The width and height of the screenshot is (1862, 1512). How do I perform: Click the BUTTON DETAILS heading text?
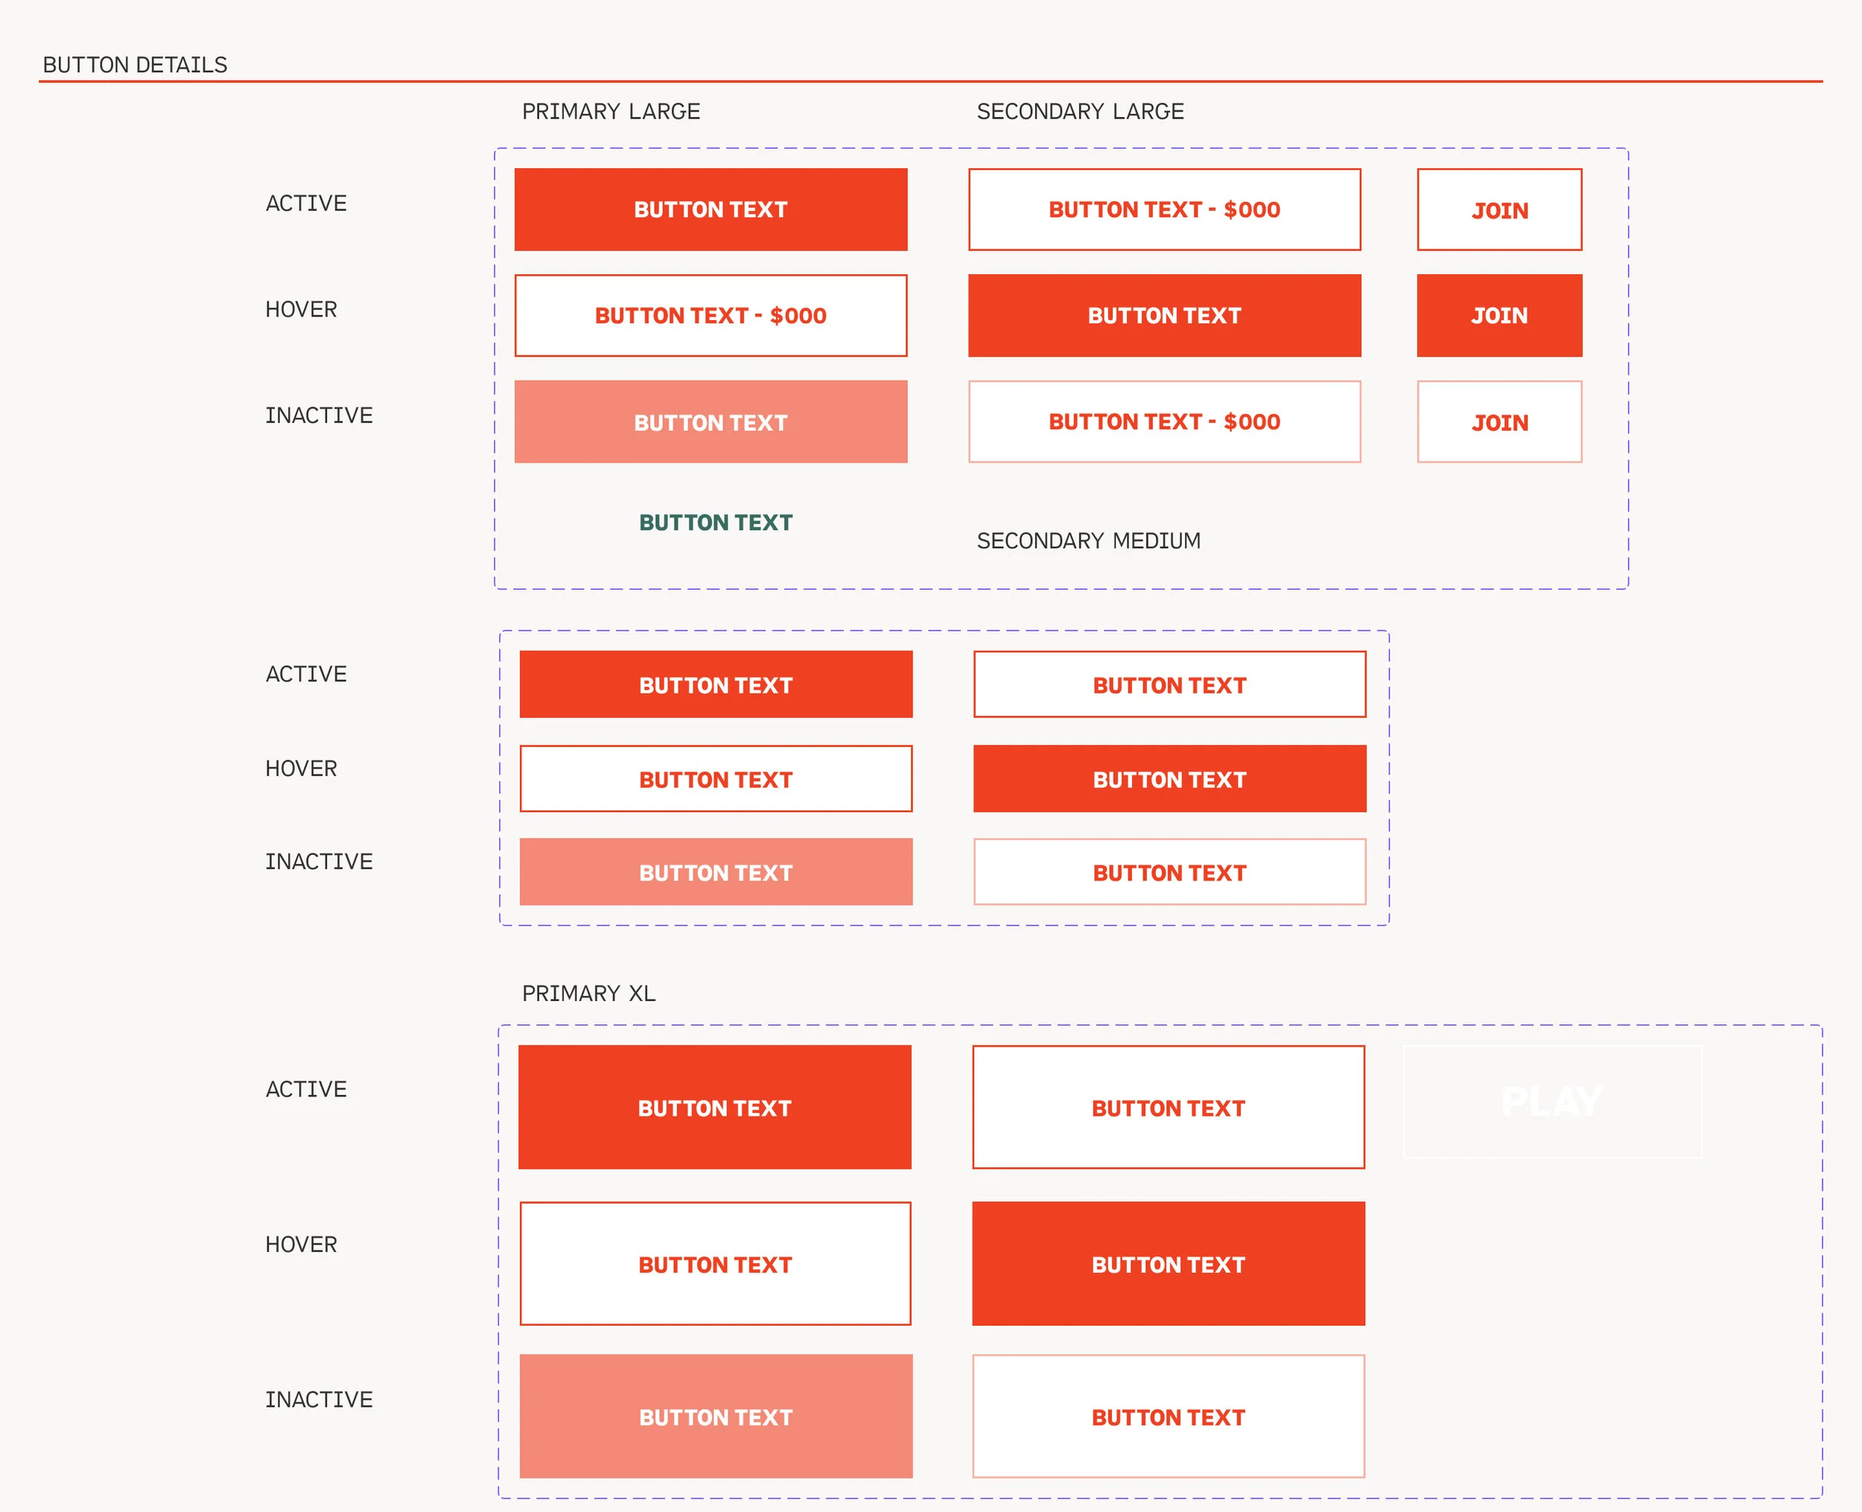135,66
